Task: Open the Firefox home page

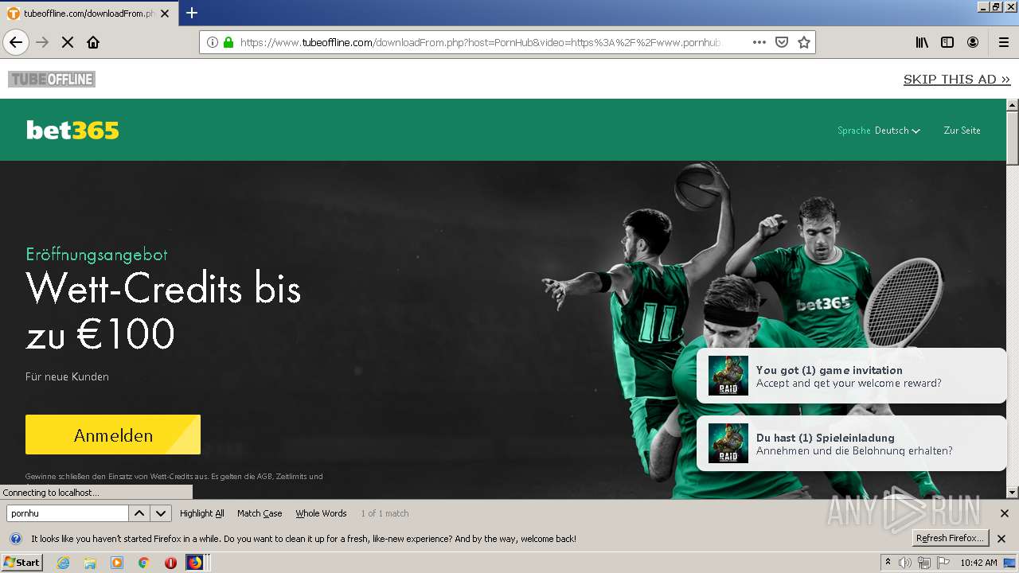Action: (93, 42)
